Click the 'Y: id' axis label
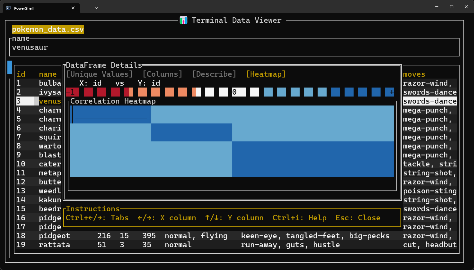The width and height of the screenshot is (474, 270). click(x=149, y=83)
